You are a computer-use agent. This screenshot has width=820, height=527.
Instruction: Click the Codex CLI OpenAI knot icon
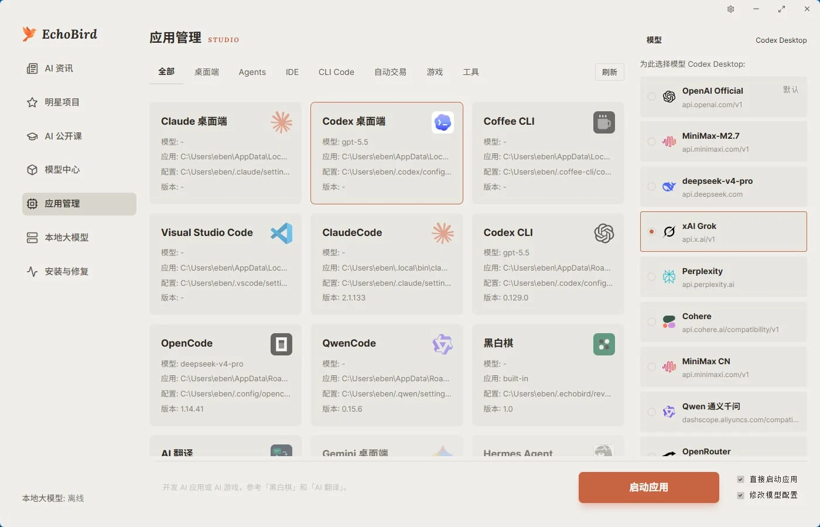[x=604, y=233]
